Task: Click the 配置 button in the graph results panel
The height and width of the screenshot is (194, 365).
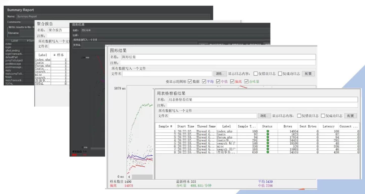Action: 308,74
